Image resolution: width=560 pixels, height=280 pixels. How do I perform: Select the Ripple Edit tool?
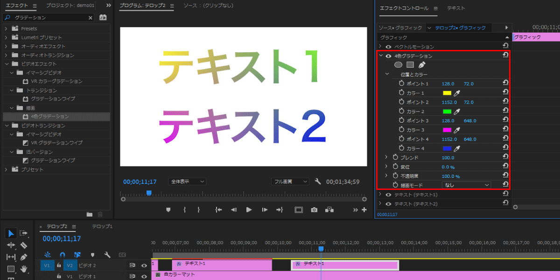click(11, 245)
